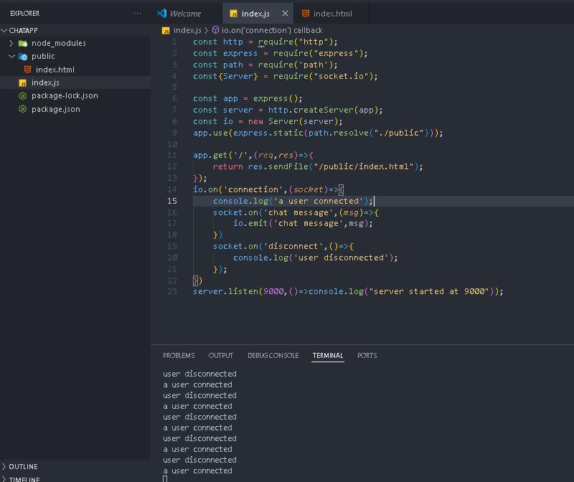The image size is (574, 482).
Task: Close the index.js editor tab
Action: click(285, 14)
